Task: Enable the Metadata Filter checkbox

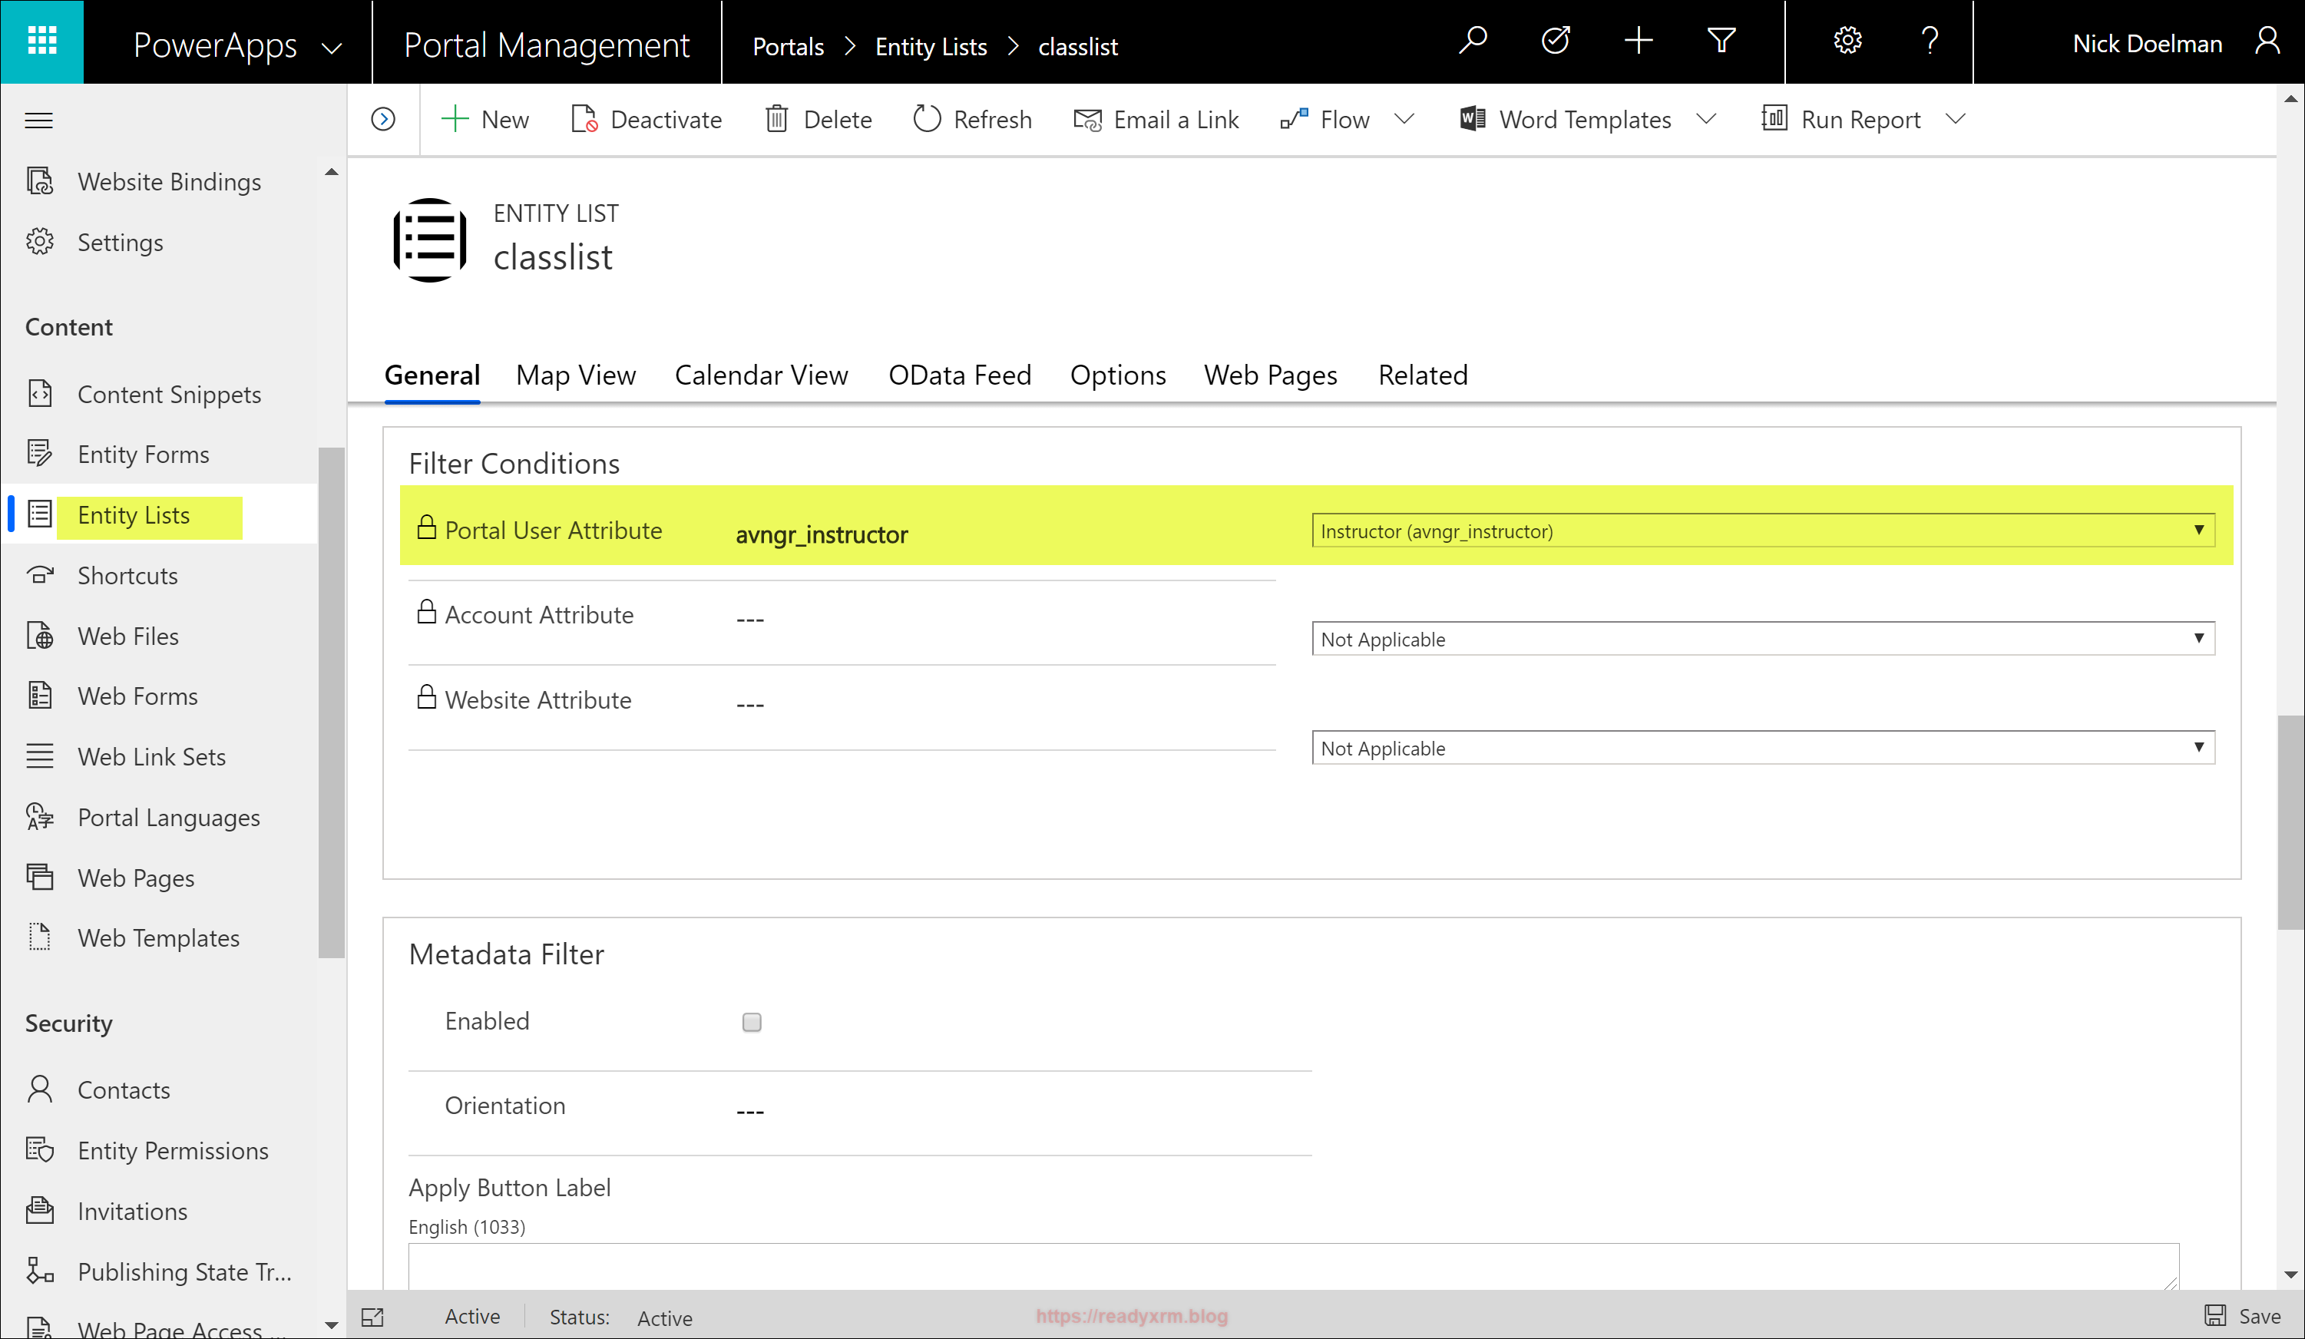Action: 751,1022
